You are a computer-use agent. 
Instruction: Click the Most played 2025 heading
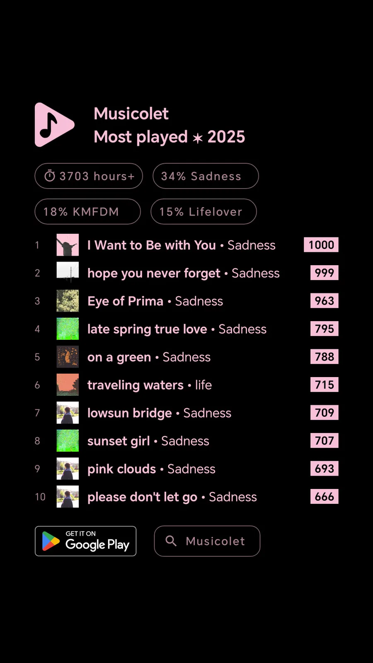tap(169, 137)
